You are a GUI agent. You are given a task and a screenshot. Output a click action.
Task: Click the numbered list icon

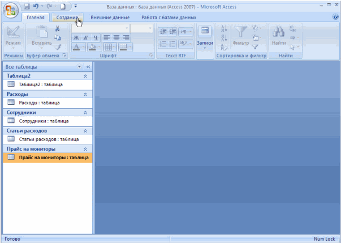click(x=163, y=44)
